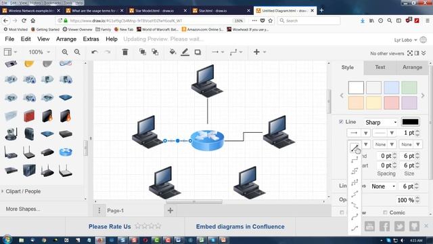The width and height of the screenshot is (433, 244).
Task: Choose the curved waypoint style
Action: pos(355,217)
